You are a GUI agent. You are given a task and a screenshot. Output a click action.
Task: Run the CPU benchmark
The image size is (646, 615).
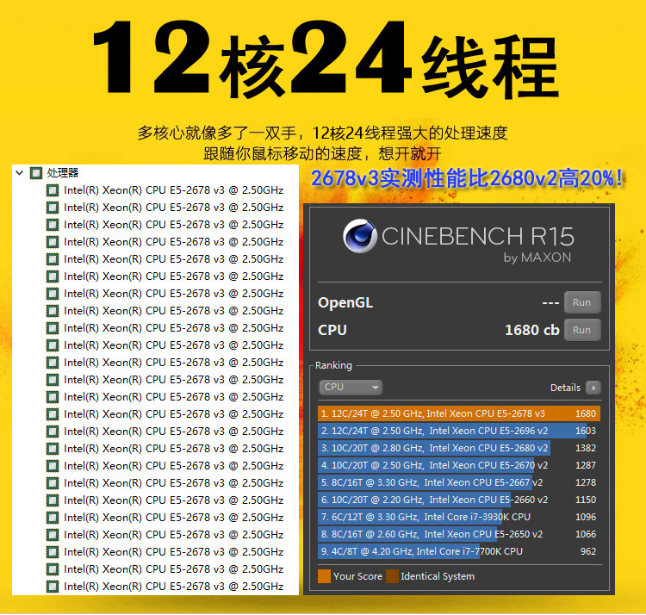(x=581, y=330)
